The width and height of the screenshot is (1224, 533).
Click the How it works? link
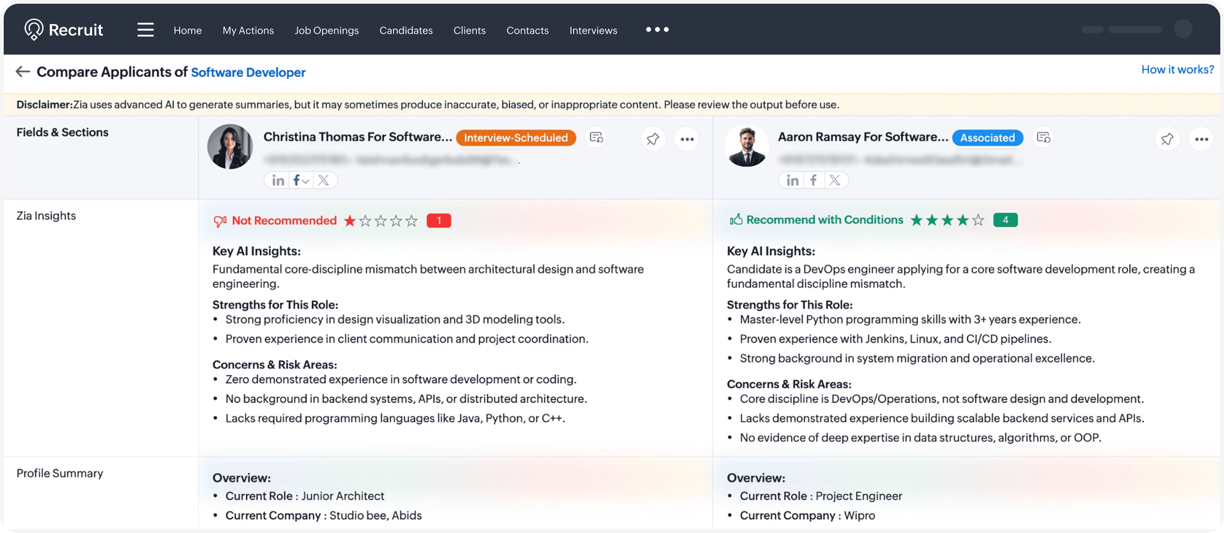[x=1177, y=70]
